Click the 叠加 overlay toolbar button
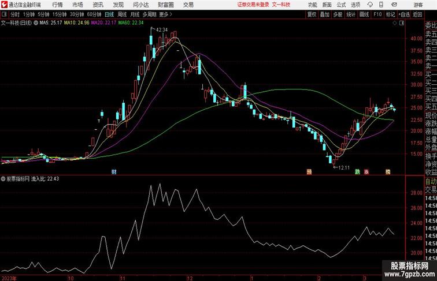The height and width of the screenshot is (281, 437). (x=324, y=14)
